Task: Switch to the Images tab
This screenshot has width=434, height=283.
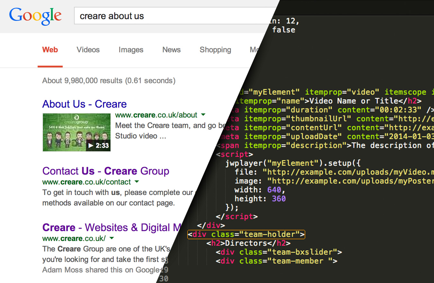Action: tap(131, 50)
